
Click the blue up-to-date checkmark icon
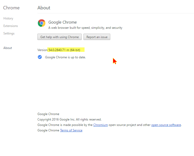point(40,57)
